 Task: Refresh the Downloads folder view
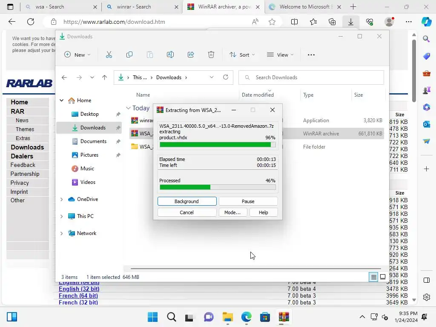[x=226, y=77]
